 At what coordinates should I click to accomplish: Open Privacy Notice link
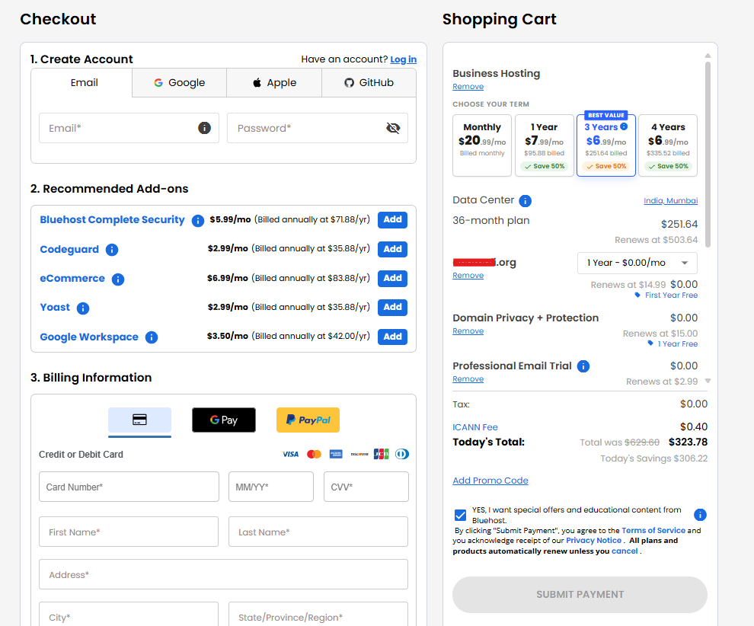pyautogui.click(x=593, y=541)
